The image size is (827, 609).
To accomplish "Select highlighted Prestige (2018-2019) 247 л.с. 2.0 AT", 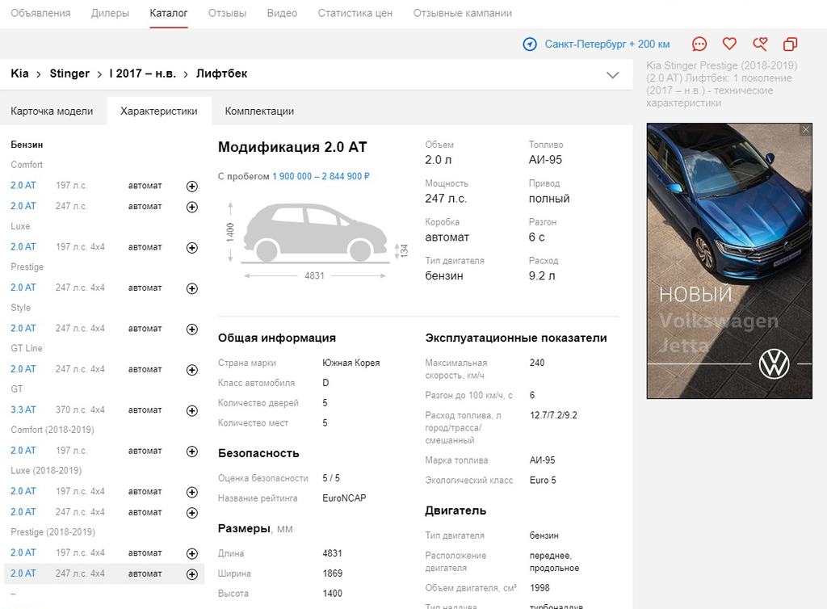I will (23, 573).
